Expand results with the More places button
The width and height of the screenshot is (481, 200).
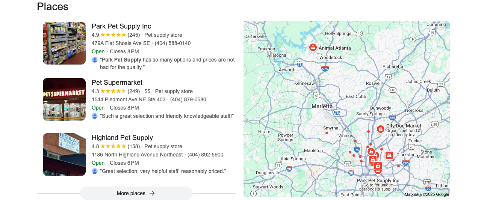(136, 193)
